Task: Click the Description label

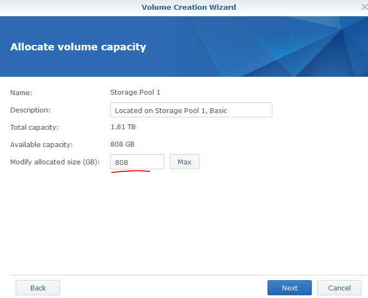Action: [x=30, y=110]
